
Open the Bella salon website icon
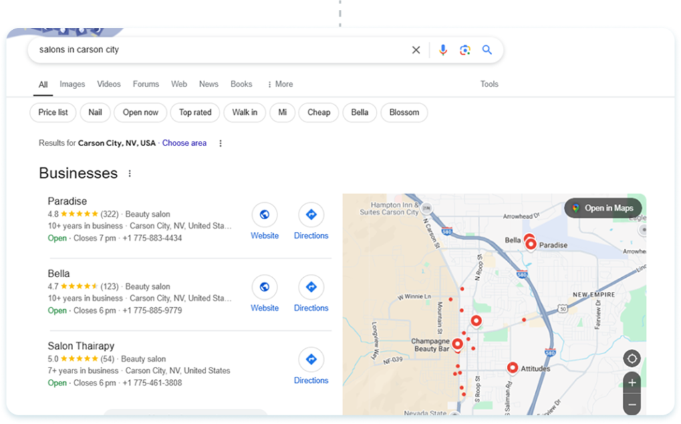point(265,287)
